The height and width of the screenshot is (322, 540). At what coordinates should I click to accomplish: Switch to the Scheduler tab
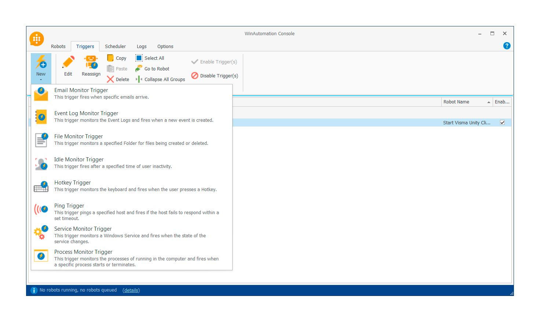coord(115,47)
